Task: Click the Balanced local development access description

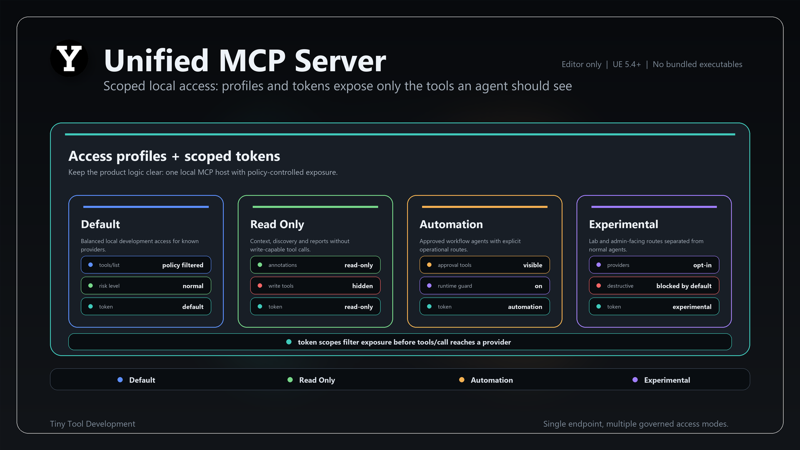Action: pyautogui.click(x=140, y=245)
